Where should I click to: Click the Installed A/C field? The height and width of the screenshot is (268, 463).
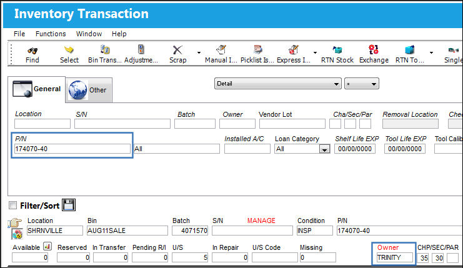tap(247, 149)
